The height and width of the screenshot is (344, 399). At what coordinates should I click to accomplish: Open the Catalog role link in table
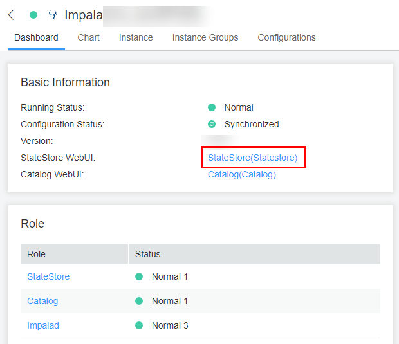[42, 301]
